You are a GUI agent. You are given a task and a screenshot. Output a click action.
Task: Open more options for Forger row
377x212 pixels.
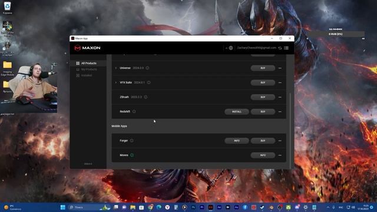click(280, 141)
